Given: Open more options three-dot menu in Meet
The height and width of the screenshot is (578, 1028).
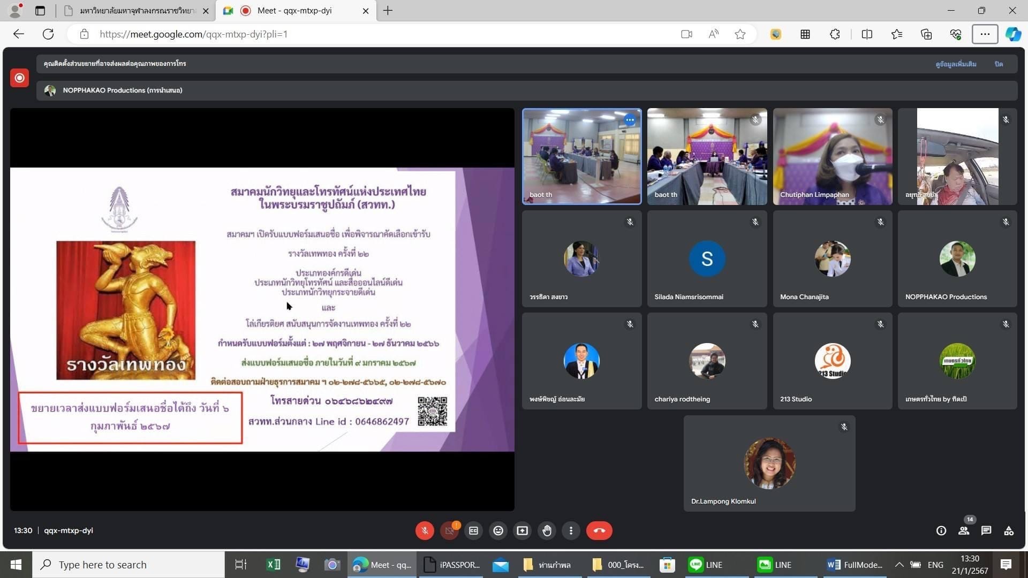Looking at the screenshot, I should [571, 530].
